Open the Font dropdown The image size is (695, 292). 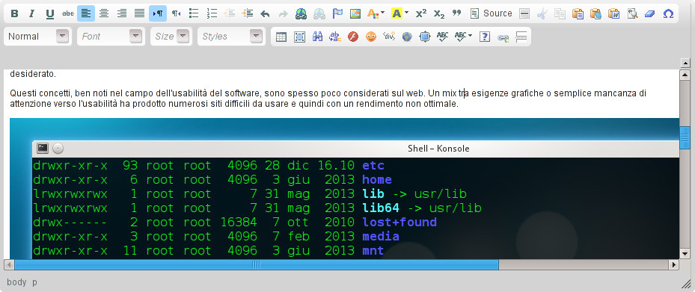coord(111,37)
